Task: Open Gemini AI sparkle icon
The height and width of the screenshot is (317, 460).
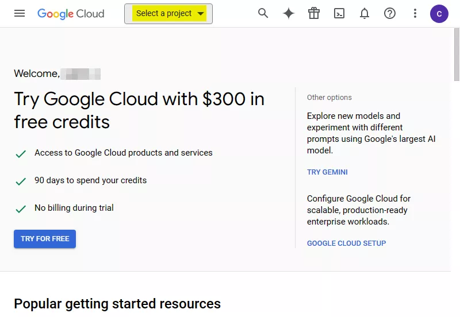Action: point(289,13)
